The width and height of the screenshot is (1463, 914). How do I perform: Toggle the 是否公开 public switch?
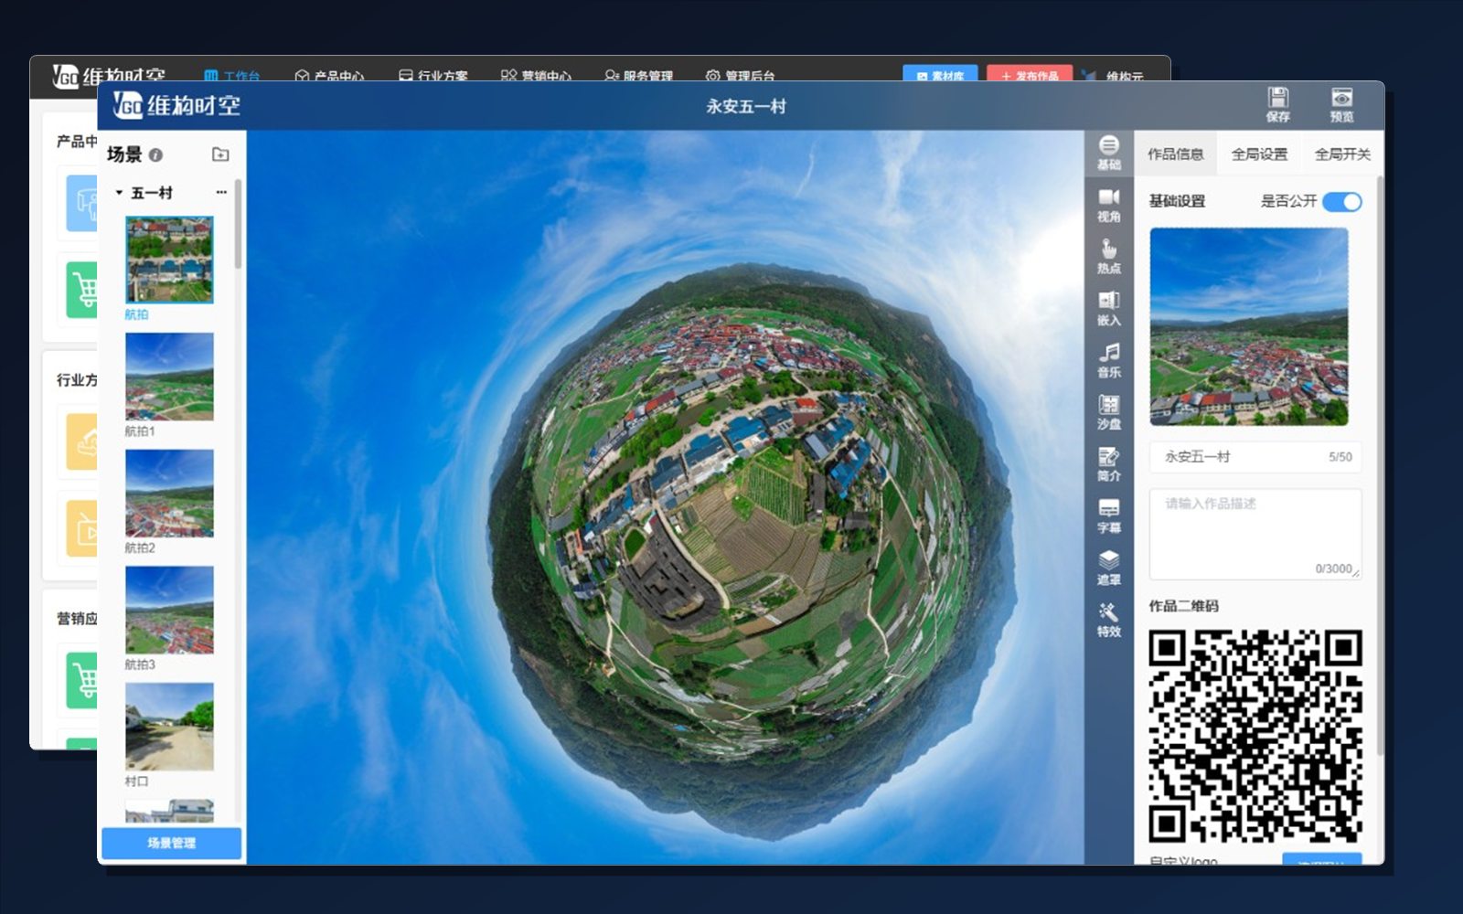point(1342,202)
